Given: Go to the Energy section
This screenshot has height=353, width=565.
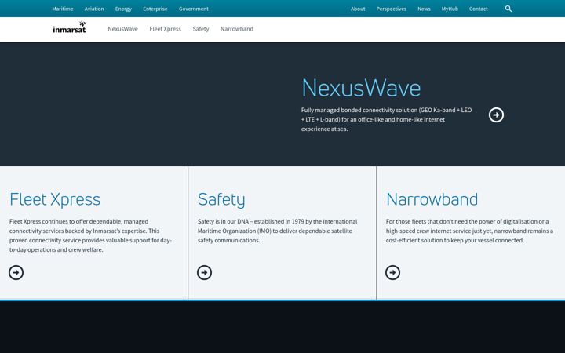Looking at the screenshot, I should (123, 9).
